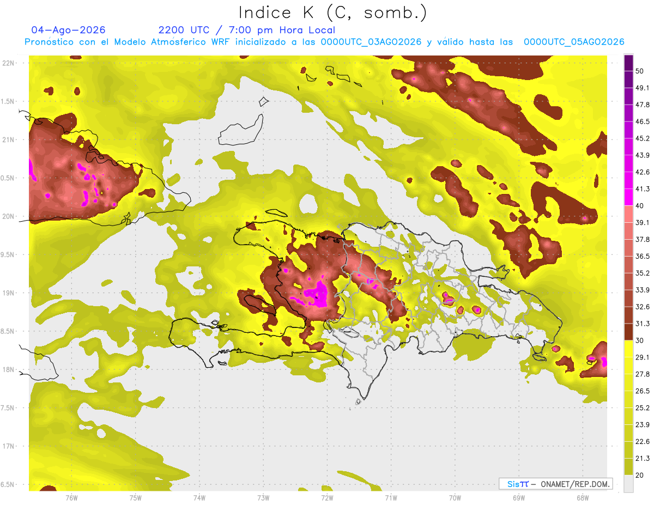Pick the dark brown swatch between 30 and 31.3
The width and height of the screenshot is (654, 505).
point(628,332)
